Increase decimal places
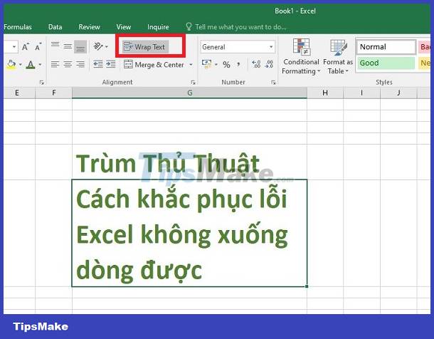 [256, 64]
